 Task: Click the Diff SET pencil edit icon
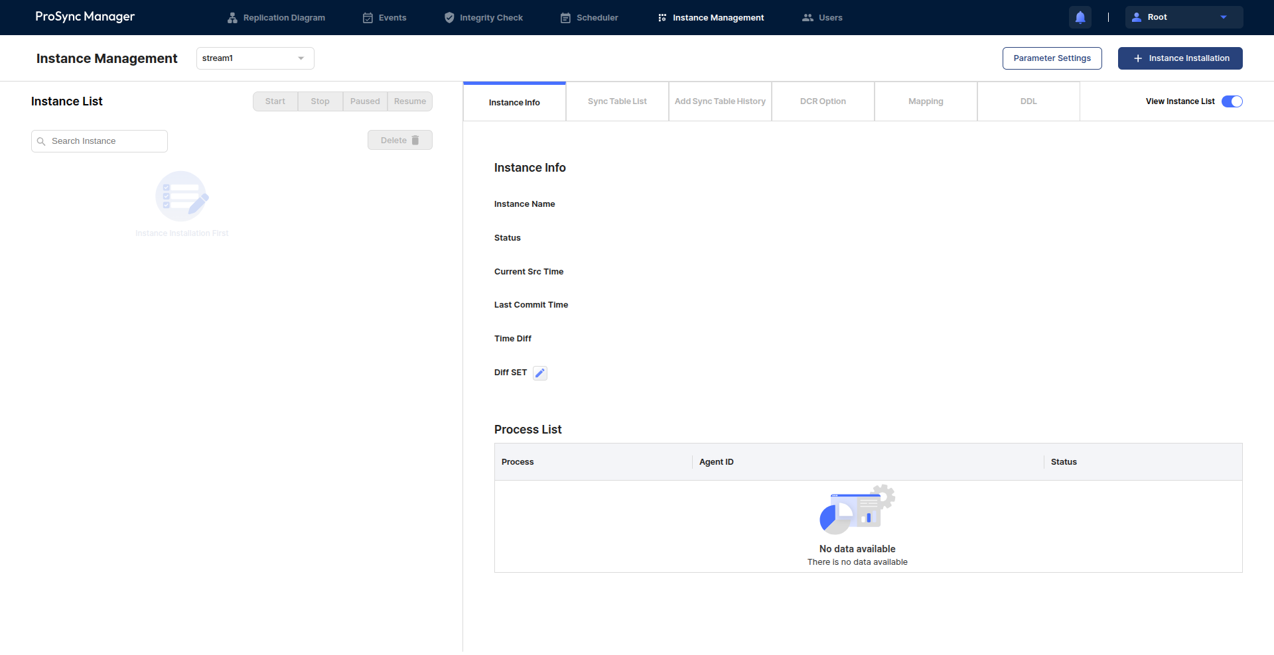tap(540, 373)
